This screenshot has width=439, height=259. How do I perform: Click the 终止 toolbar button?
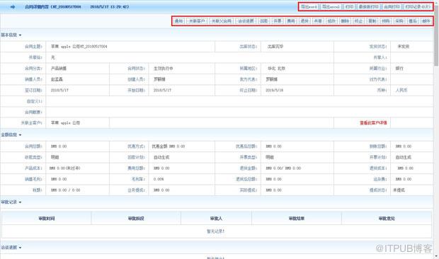click(359, 21)
